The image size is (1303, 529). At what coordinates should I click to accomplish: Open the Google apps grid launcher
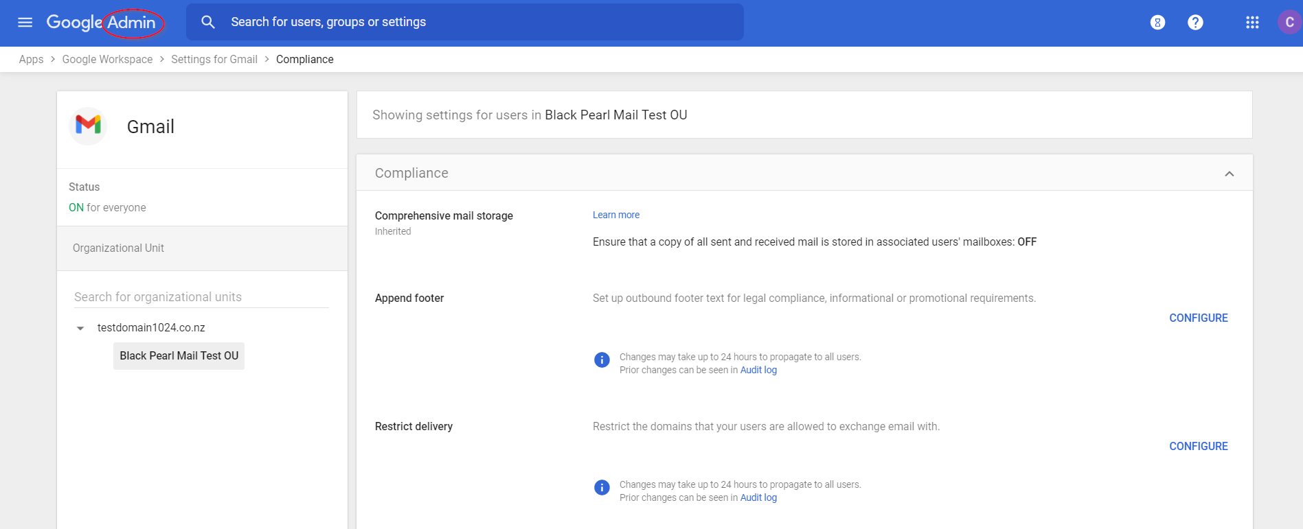coord(1252,23)
